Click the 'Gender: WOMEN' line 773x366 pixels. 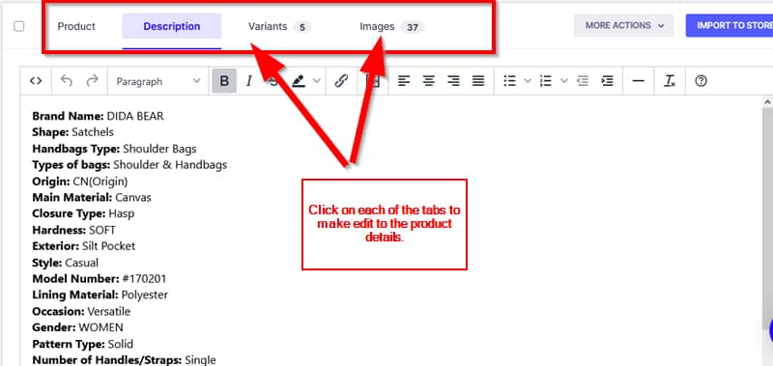click(x=77, y=327)
